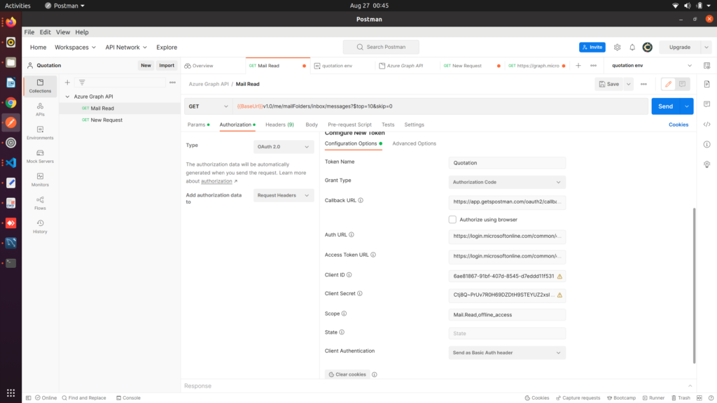Click the State input field
717x403 pixels.
pos(507,333)
